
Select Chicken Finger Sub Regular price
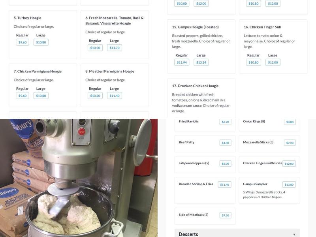254,62
